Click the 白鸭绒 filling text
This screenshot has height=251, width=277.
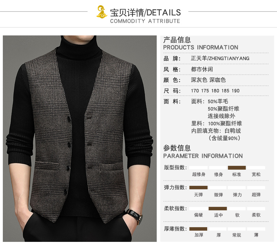pos(233,131)
